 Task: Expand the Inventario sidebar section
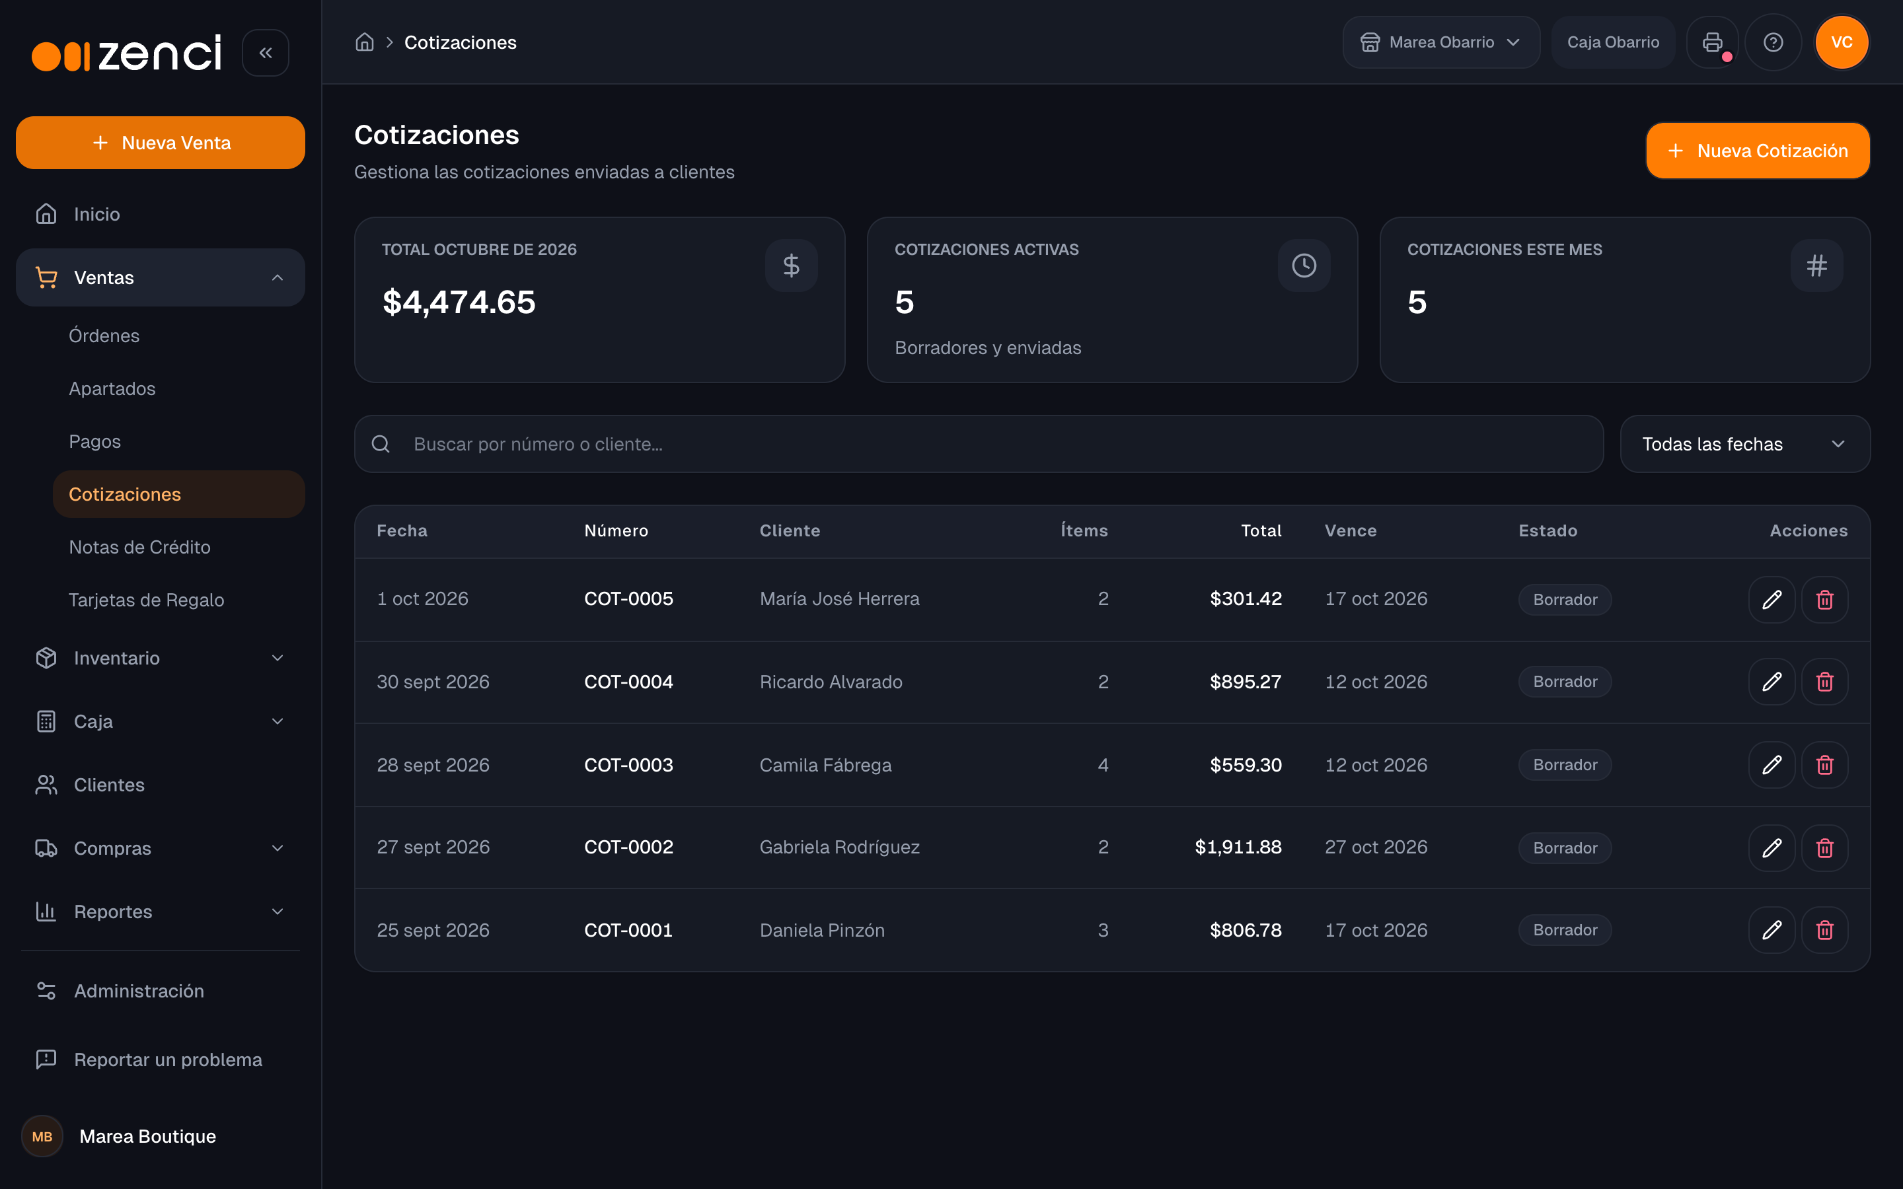pyautogui.click(x=161, y=658)
